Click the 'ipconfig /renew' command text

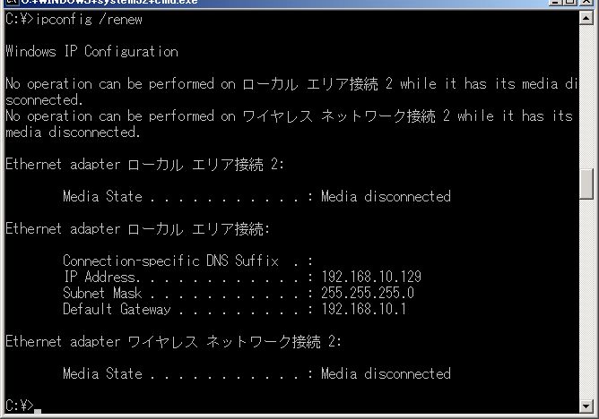89,19
